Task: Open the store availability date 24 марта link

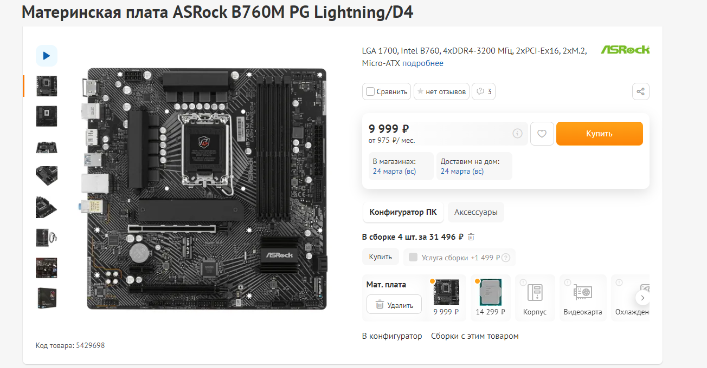Action: coord(394,172)
